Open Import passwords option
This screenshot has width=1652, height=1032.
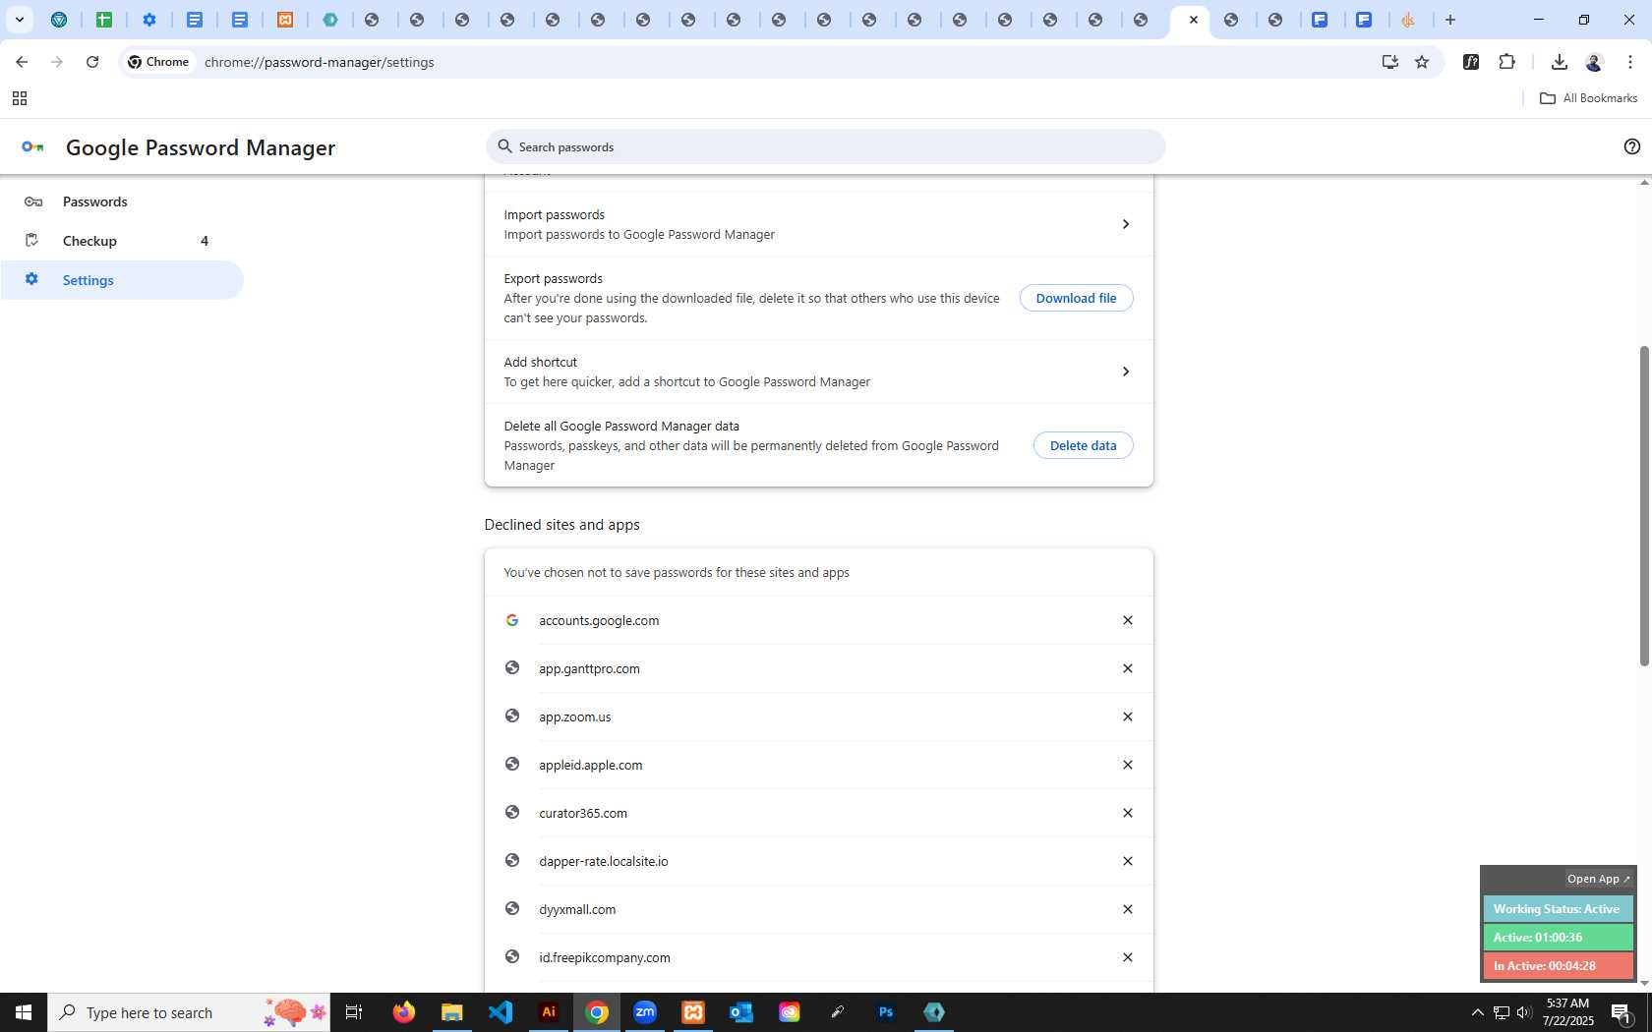tap(818, 224)
